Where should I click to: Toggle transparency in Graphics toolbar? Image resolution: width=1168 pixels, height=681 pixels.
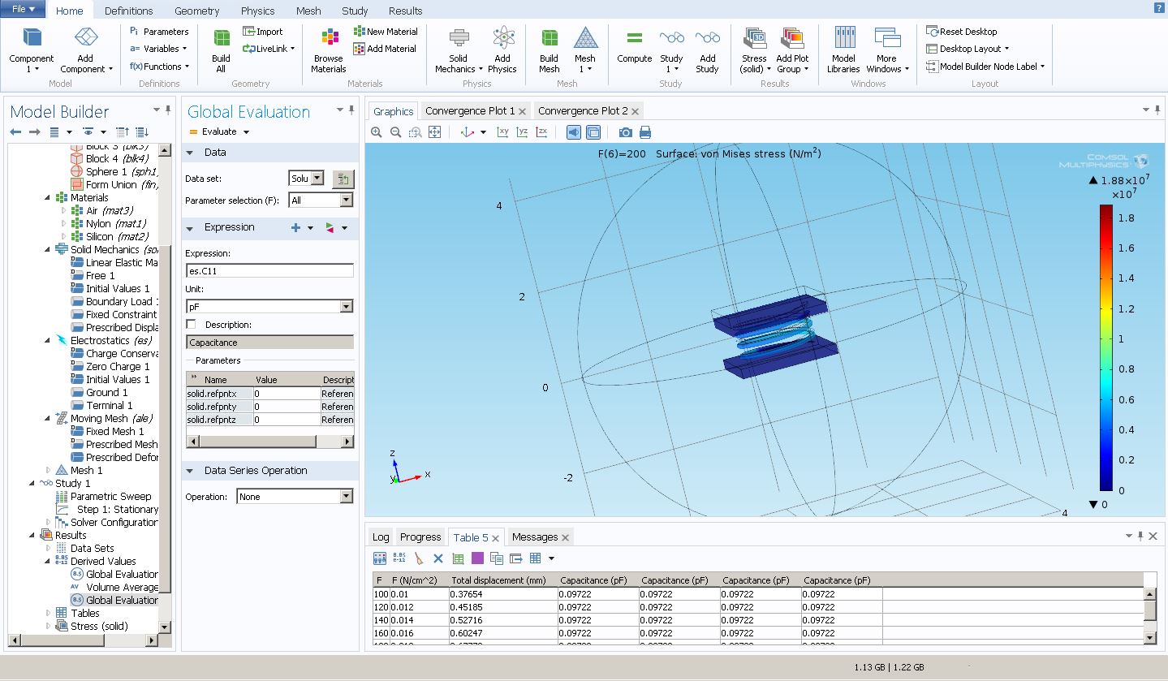click(593, 132)
